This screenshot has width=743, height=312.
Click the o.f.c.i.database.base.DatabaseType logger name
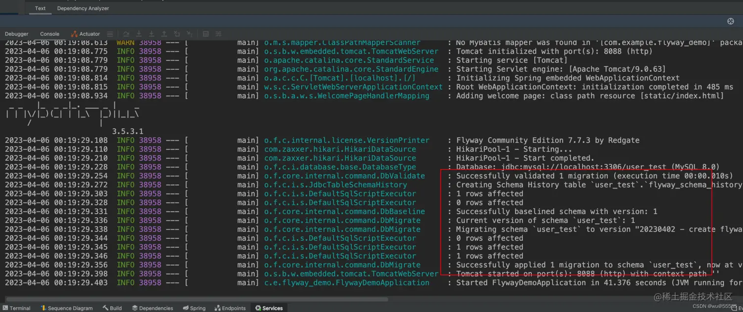coord(340,167)
